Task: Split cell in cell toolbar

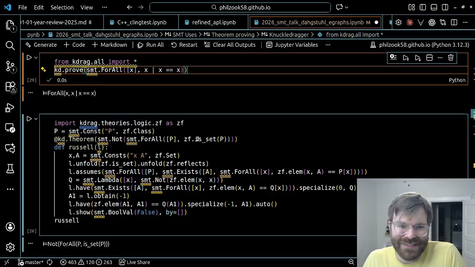Action: pyautogui.click(x=429, y=57)
